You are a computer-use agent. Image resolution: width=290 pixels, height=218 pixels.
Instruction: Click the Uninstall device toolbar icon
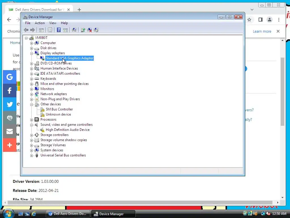(89, 30)
